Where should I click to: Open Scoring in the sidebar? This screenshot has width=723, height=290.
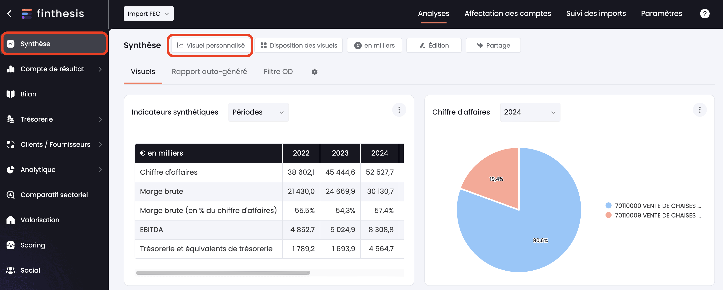coord(54,245)
